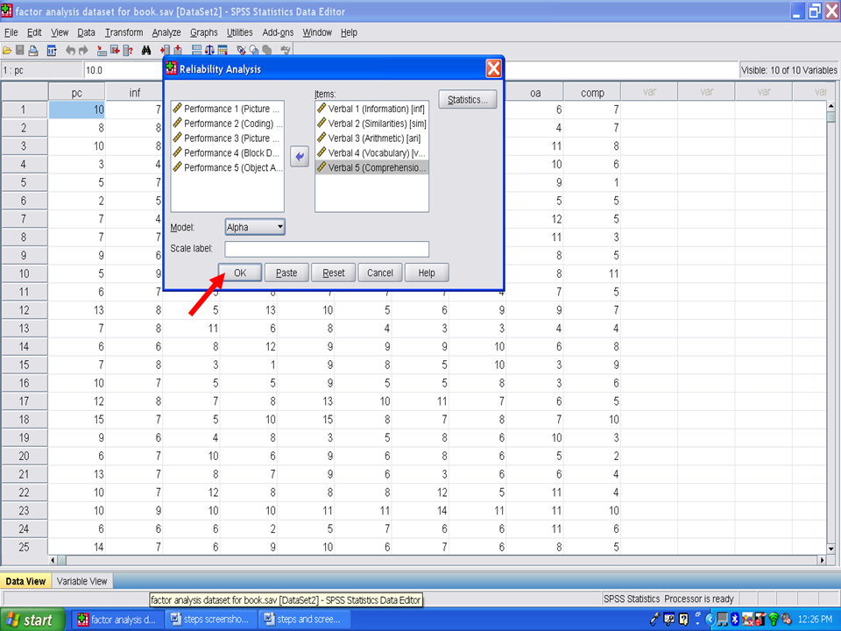Click the Reset button in dialog
Viewport: 841px width, 631px height.
[x=333, y=273]
